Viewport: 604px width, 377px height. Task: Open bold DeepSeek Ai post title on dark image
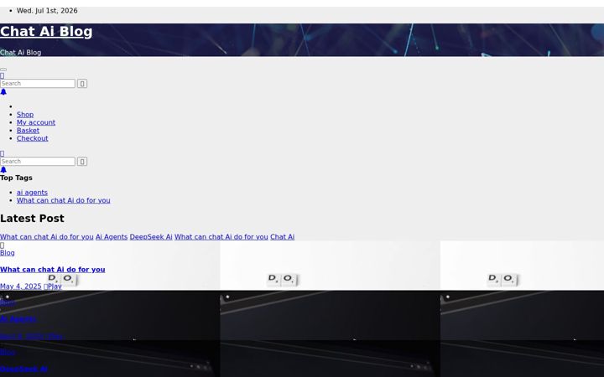[x=23, y=369]
